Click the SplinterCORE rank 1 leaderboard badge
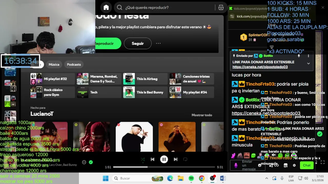This screenshot has width=328, height=184. tap(243, 38)
